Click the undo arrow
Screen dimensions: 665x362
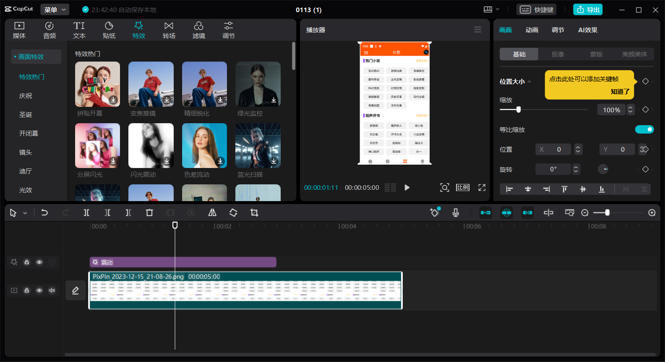pos(44,213)
